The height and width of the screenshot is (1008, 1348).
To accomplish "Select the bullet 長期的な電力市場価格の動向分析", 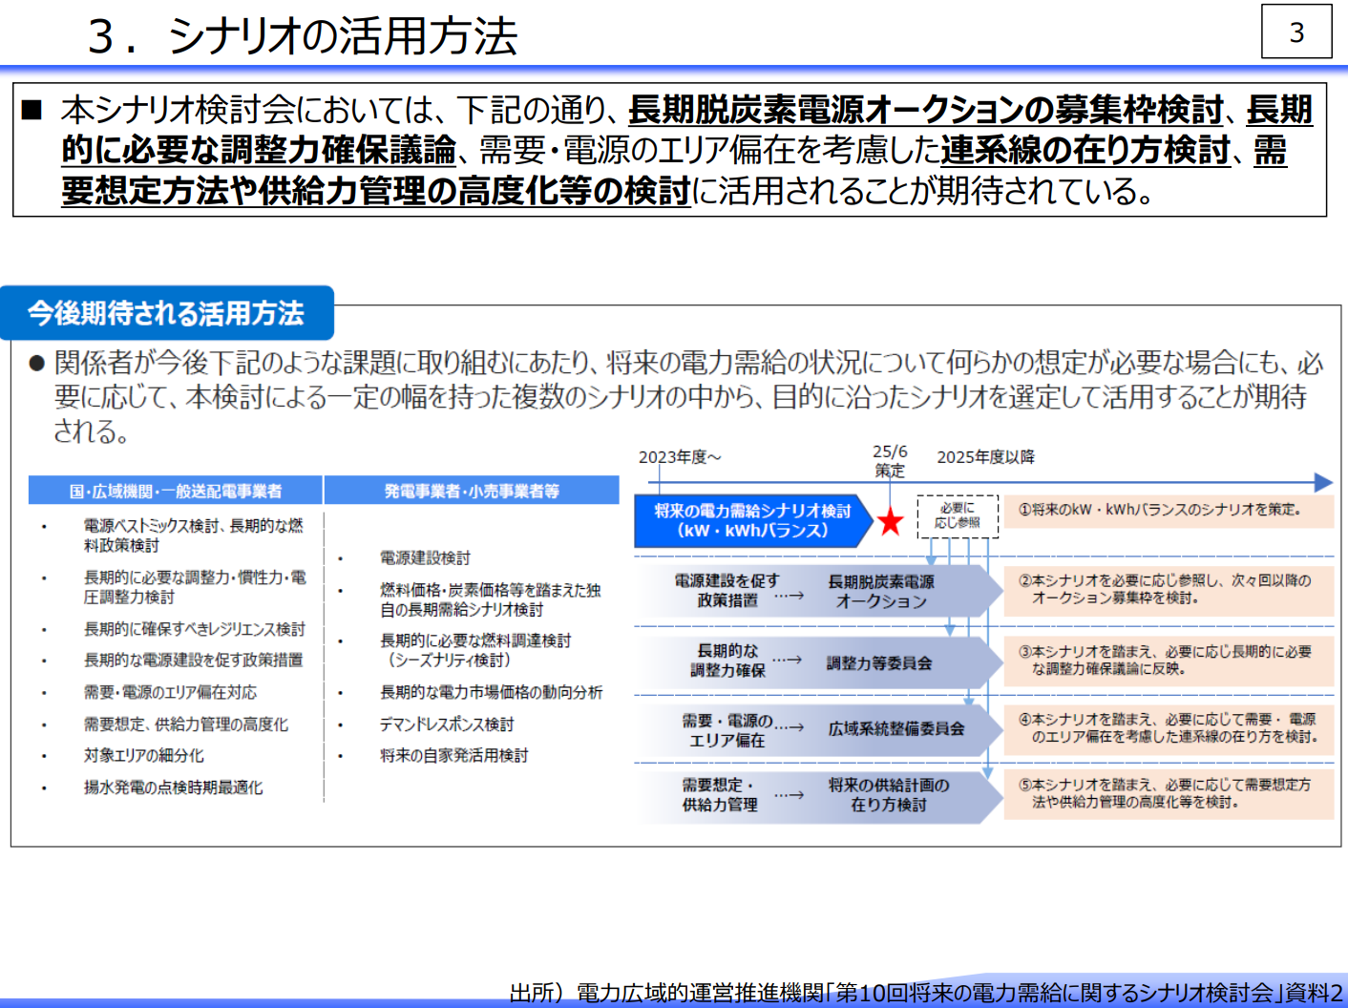I will [x=492, y=692].
